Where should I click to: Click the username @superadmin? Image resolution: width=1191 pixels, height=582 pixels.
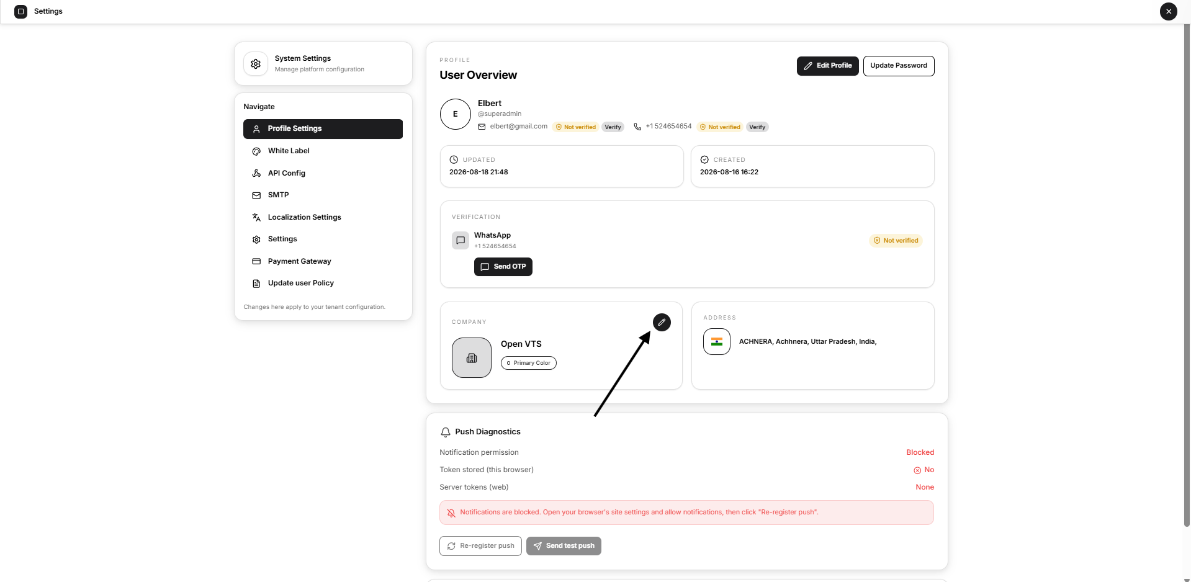[500, 114]
